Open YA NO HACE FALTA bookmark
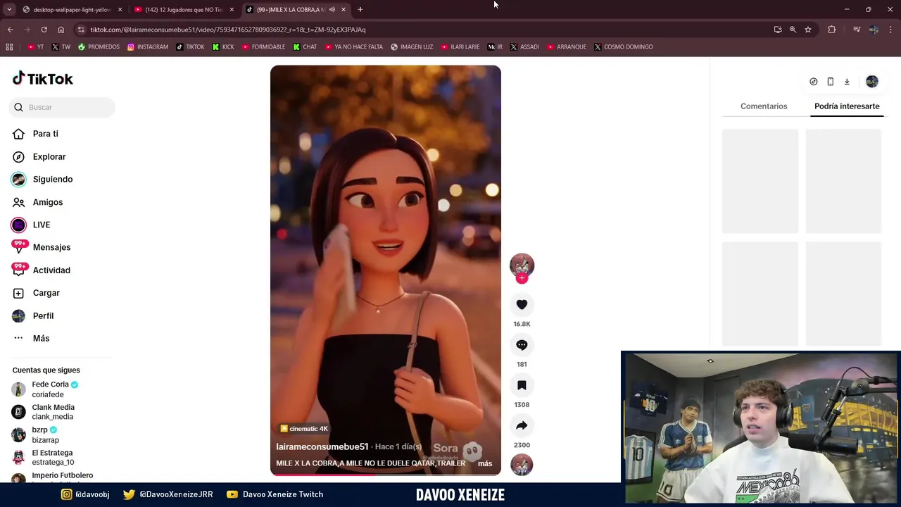Image resolution: width=901 pixels, height=507 pixels. [353, 46]
